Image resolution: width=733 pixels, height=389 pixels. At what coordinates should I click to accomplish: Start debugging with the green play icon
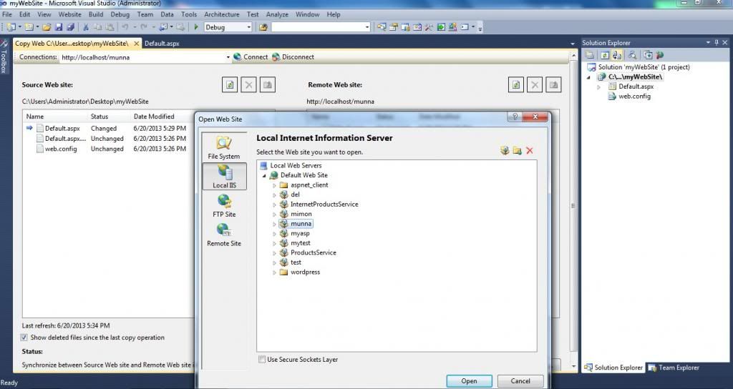click(x=196, y=27)
